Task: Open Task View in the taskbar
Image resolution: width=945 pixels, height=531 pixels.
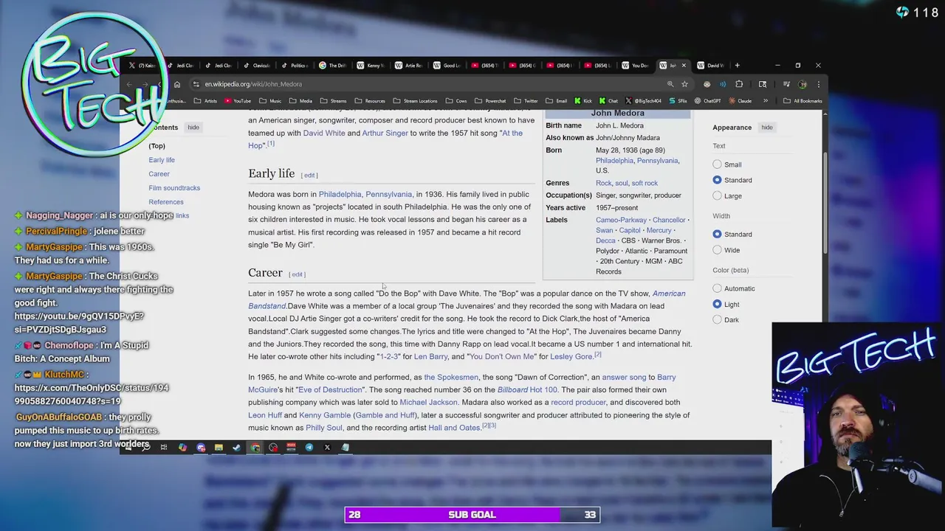Action: (164, 447)
